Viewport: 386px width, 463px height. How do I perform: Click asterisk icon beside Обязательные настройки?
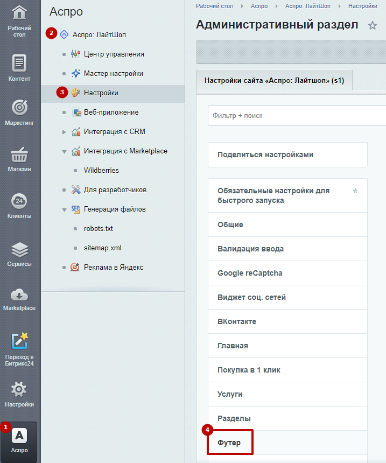coord(355,191)
